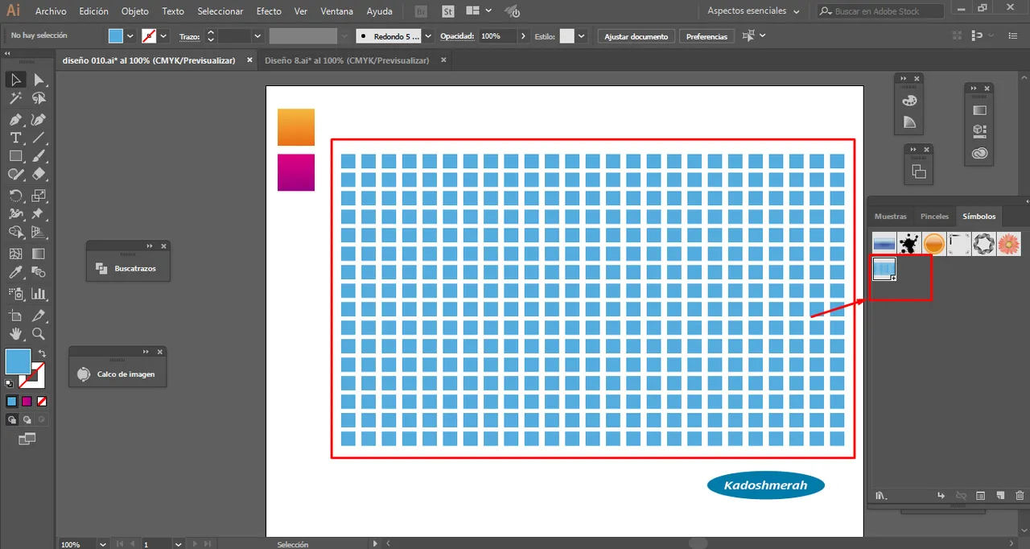Delete symbol using trash icon

[1020, 496]
